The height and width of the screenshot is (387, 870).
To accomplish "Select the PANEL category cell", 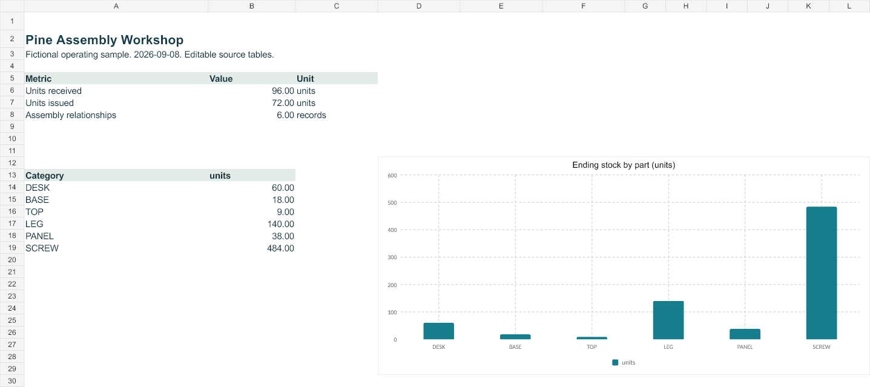I will (116, 236).
